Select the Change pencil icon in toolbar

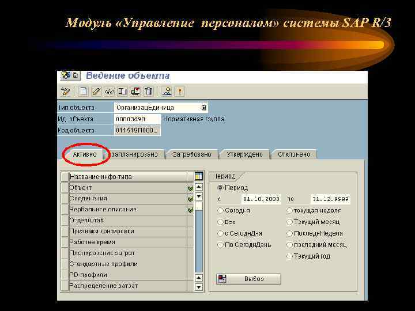tap(96, 92)
